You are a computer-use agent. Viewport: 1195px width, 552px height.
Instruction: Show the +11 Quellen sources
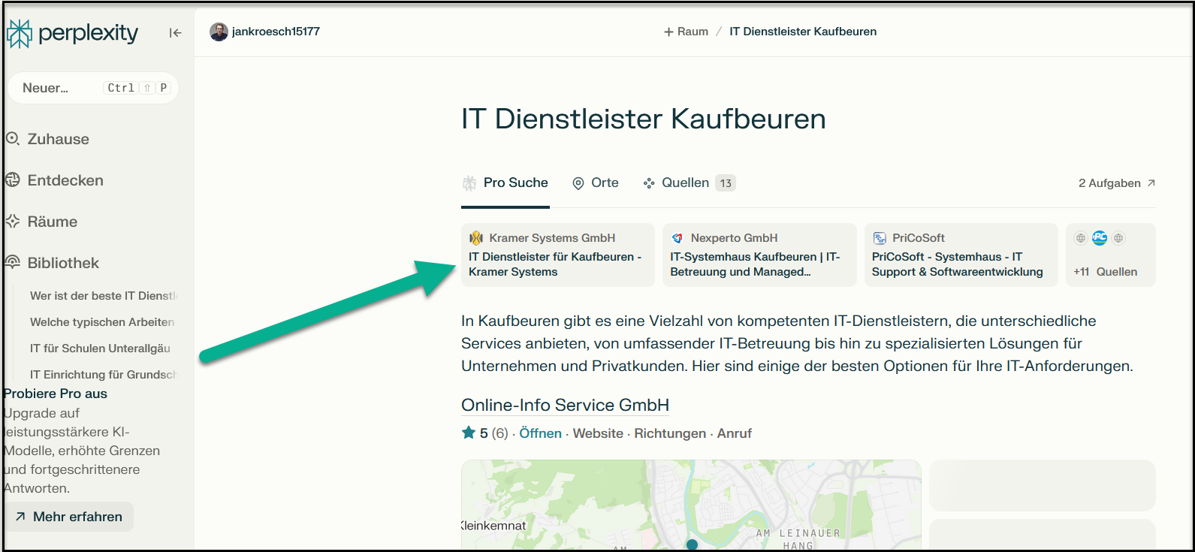pyautogui.click(x=1111, y=255)
